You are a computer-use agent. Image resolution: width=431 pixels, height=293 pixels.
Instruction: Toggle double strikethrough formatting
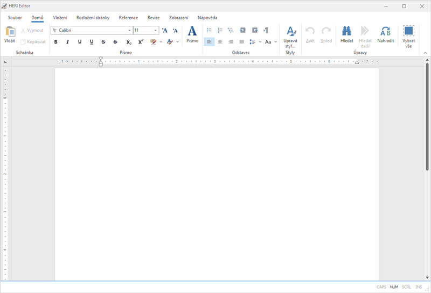click(115, 42)
